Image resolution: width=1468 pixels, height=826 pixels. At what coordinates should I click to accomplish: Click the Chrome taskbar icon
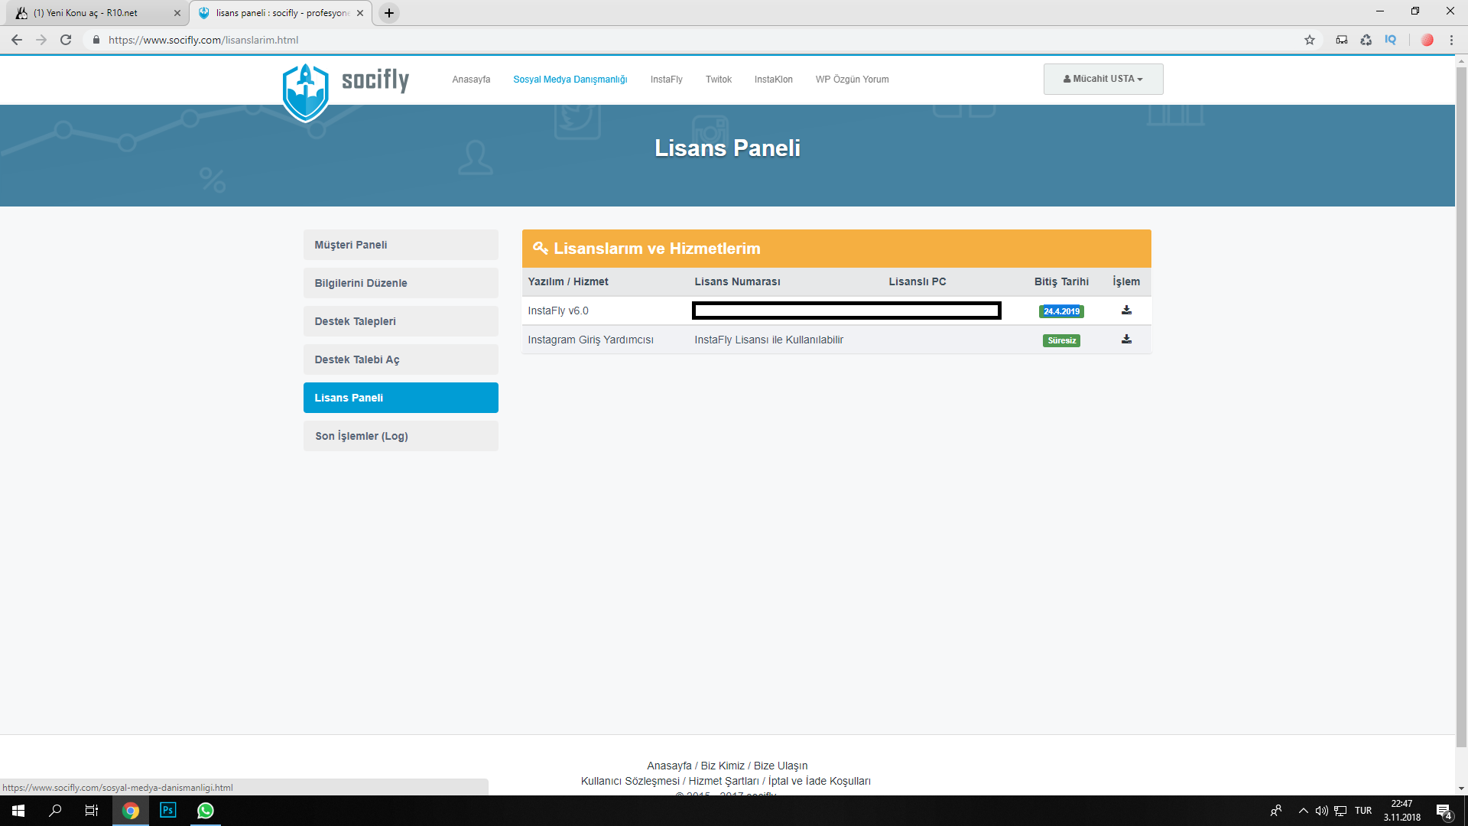click(x=131, y=811)
